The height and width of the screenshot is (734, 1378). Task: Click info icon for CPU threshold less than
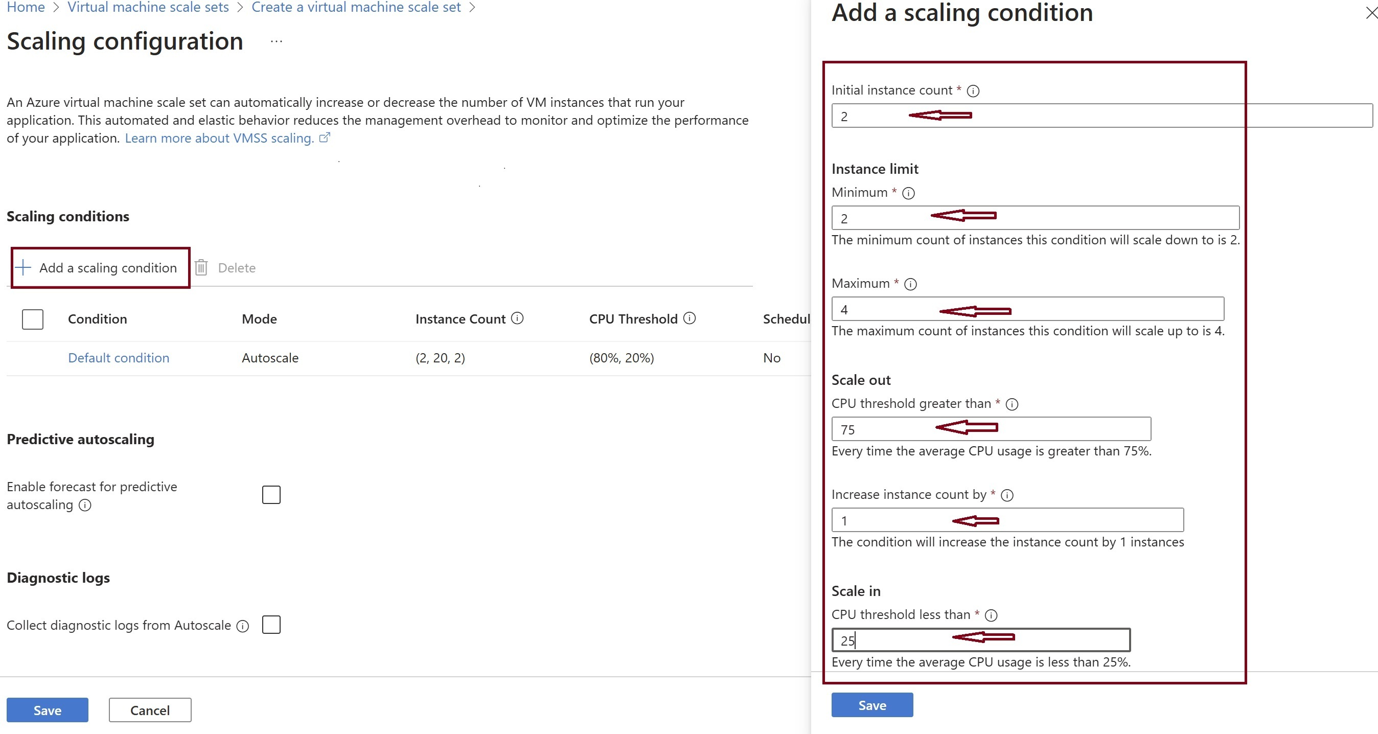click(x=991, y=615)
